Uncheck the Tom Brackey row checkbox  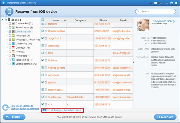pyautogui.click(x=43, y=97)
